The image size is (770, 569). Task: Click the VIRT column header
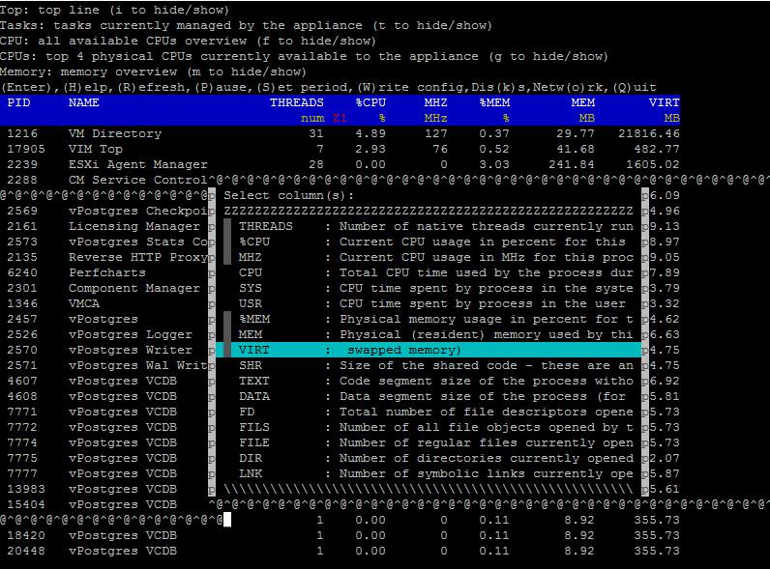664,102
